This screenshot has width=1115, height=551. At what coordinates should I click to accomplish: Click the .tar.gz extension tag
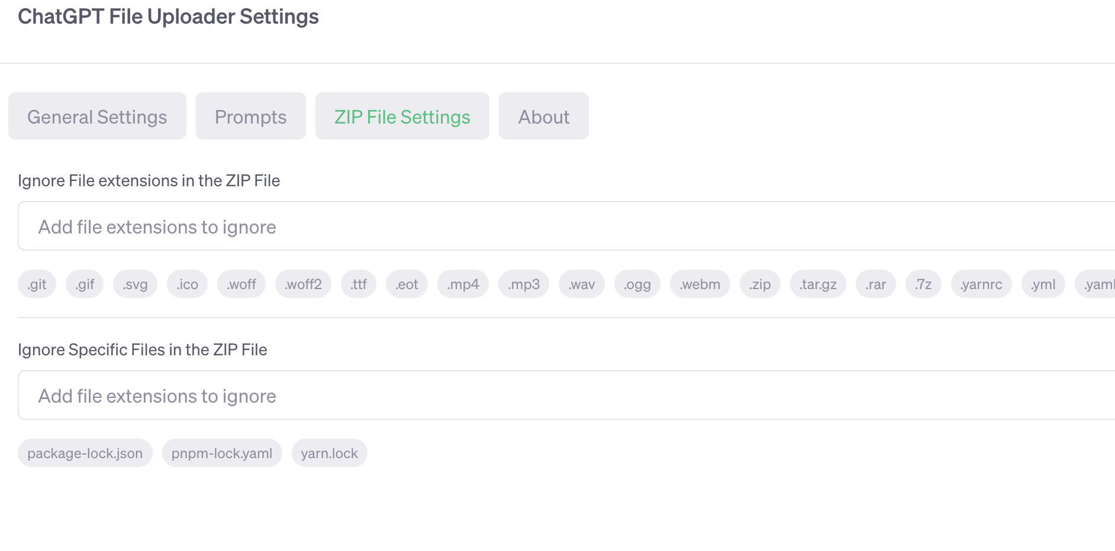[818, 284]
